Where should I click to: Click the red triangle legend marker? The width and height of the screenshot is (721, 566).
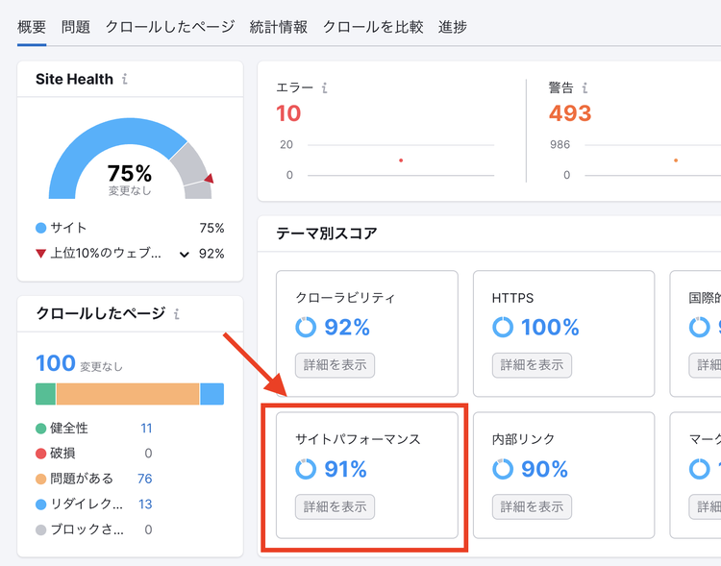click(x=41, y=254)
